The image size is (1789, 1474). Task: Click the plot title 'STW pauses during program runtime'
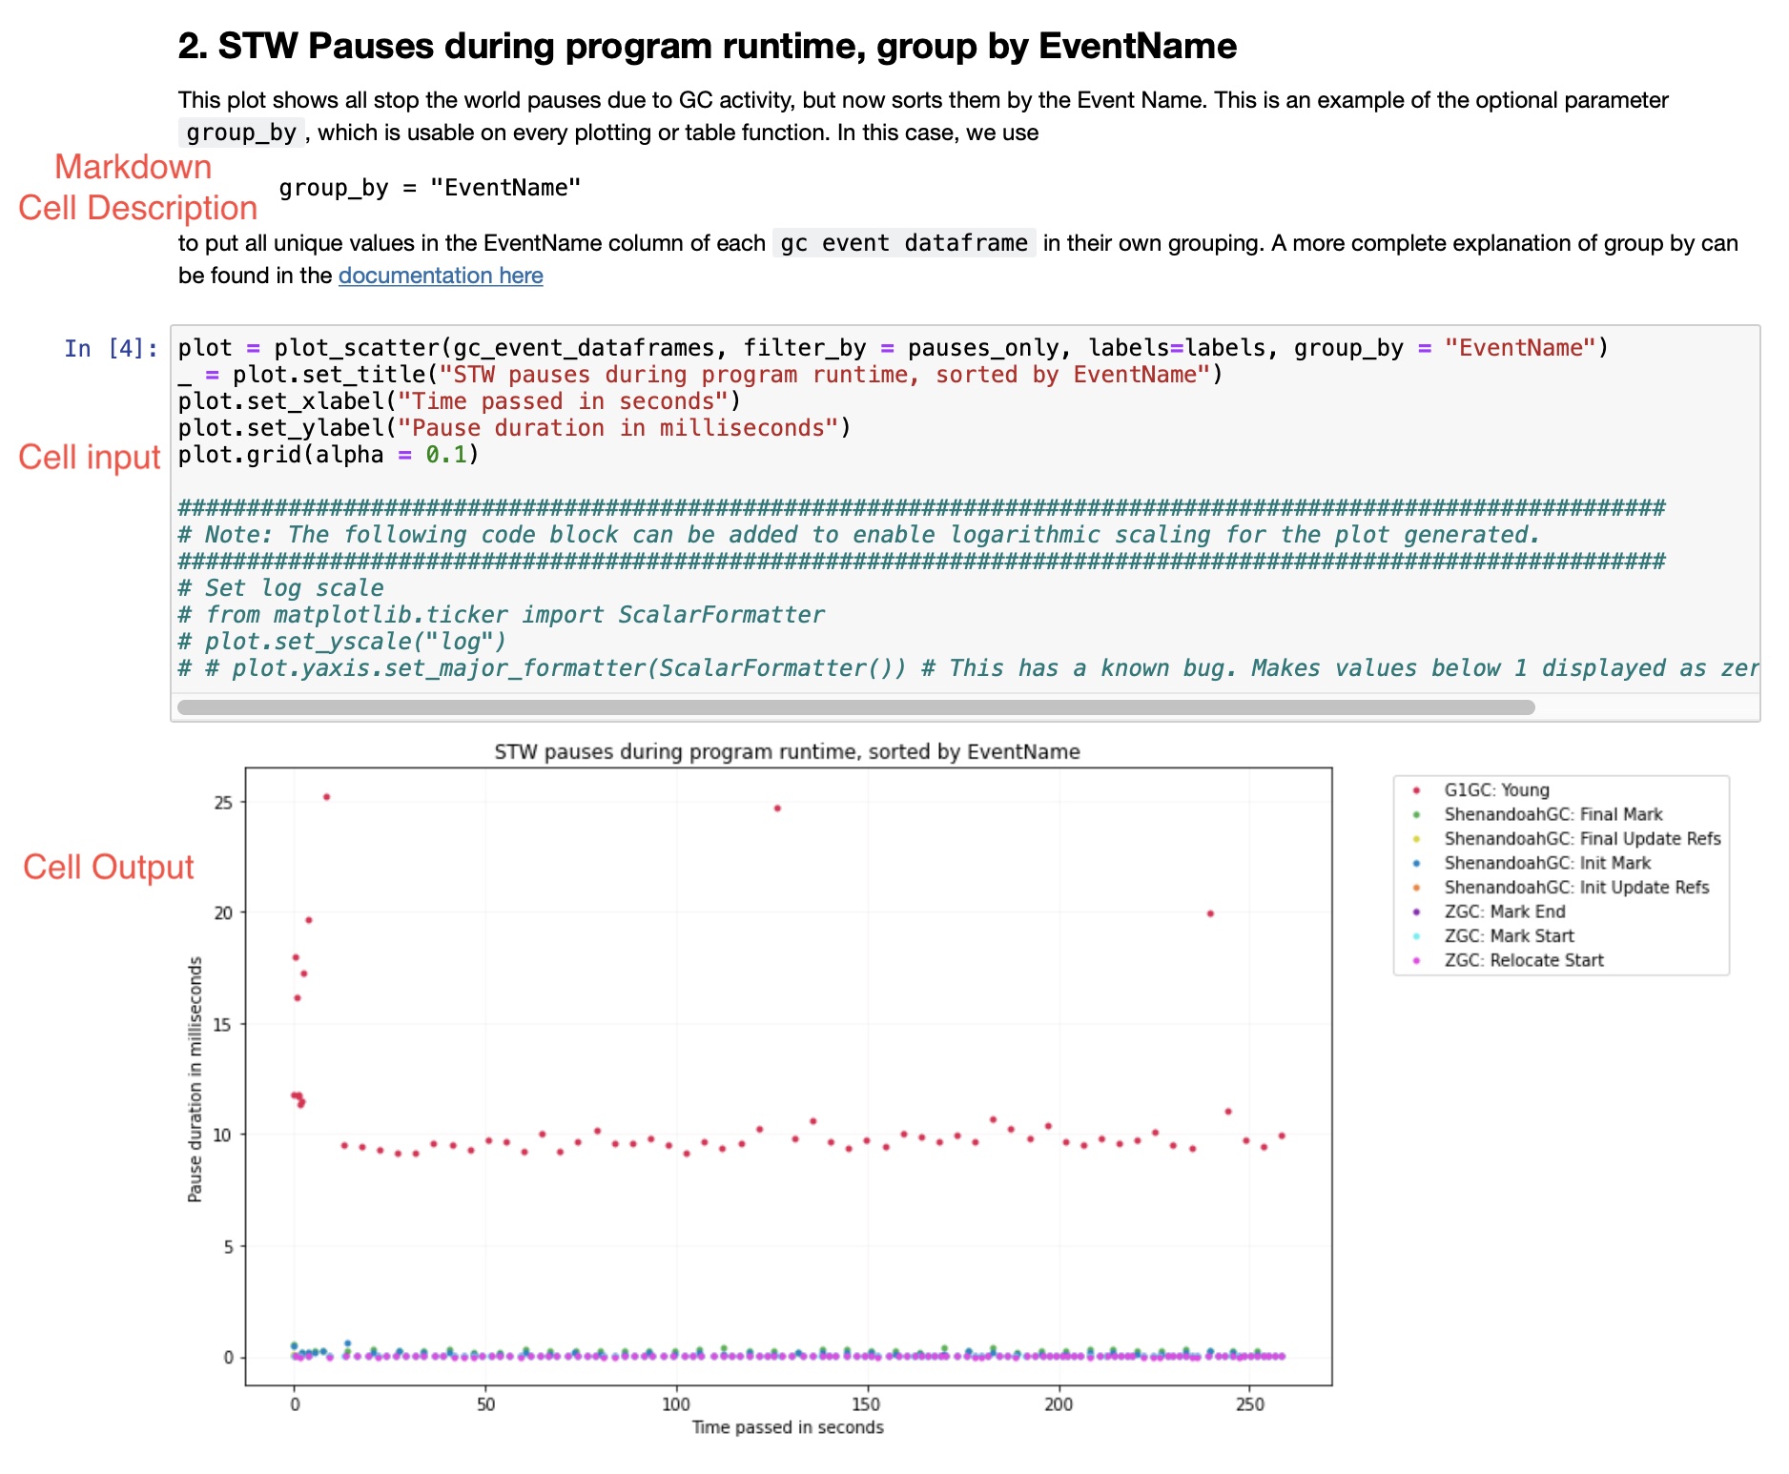(x=787, y=751)
